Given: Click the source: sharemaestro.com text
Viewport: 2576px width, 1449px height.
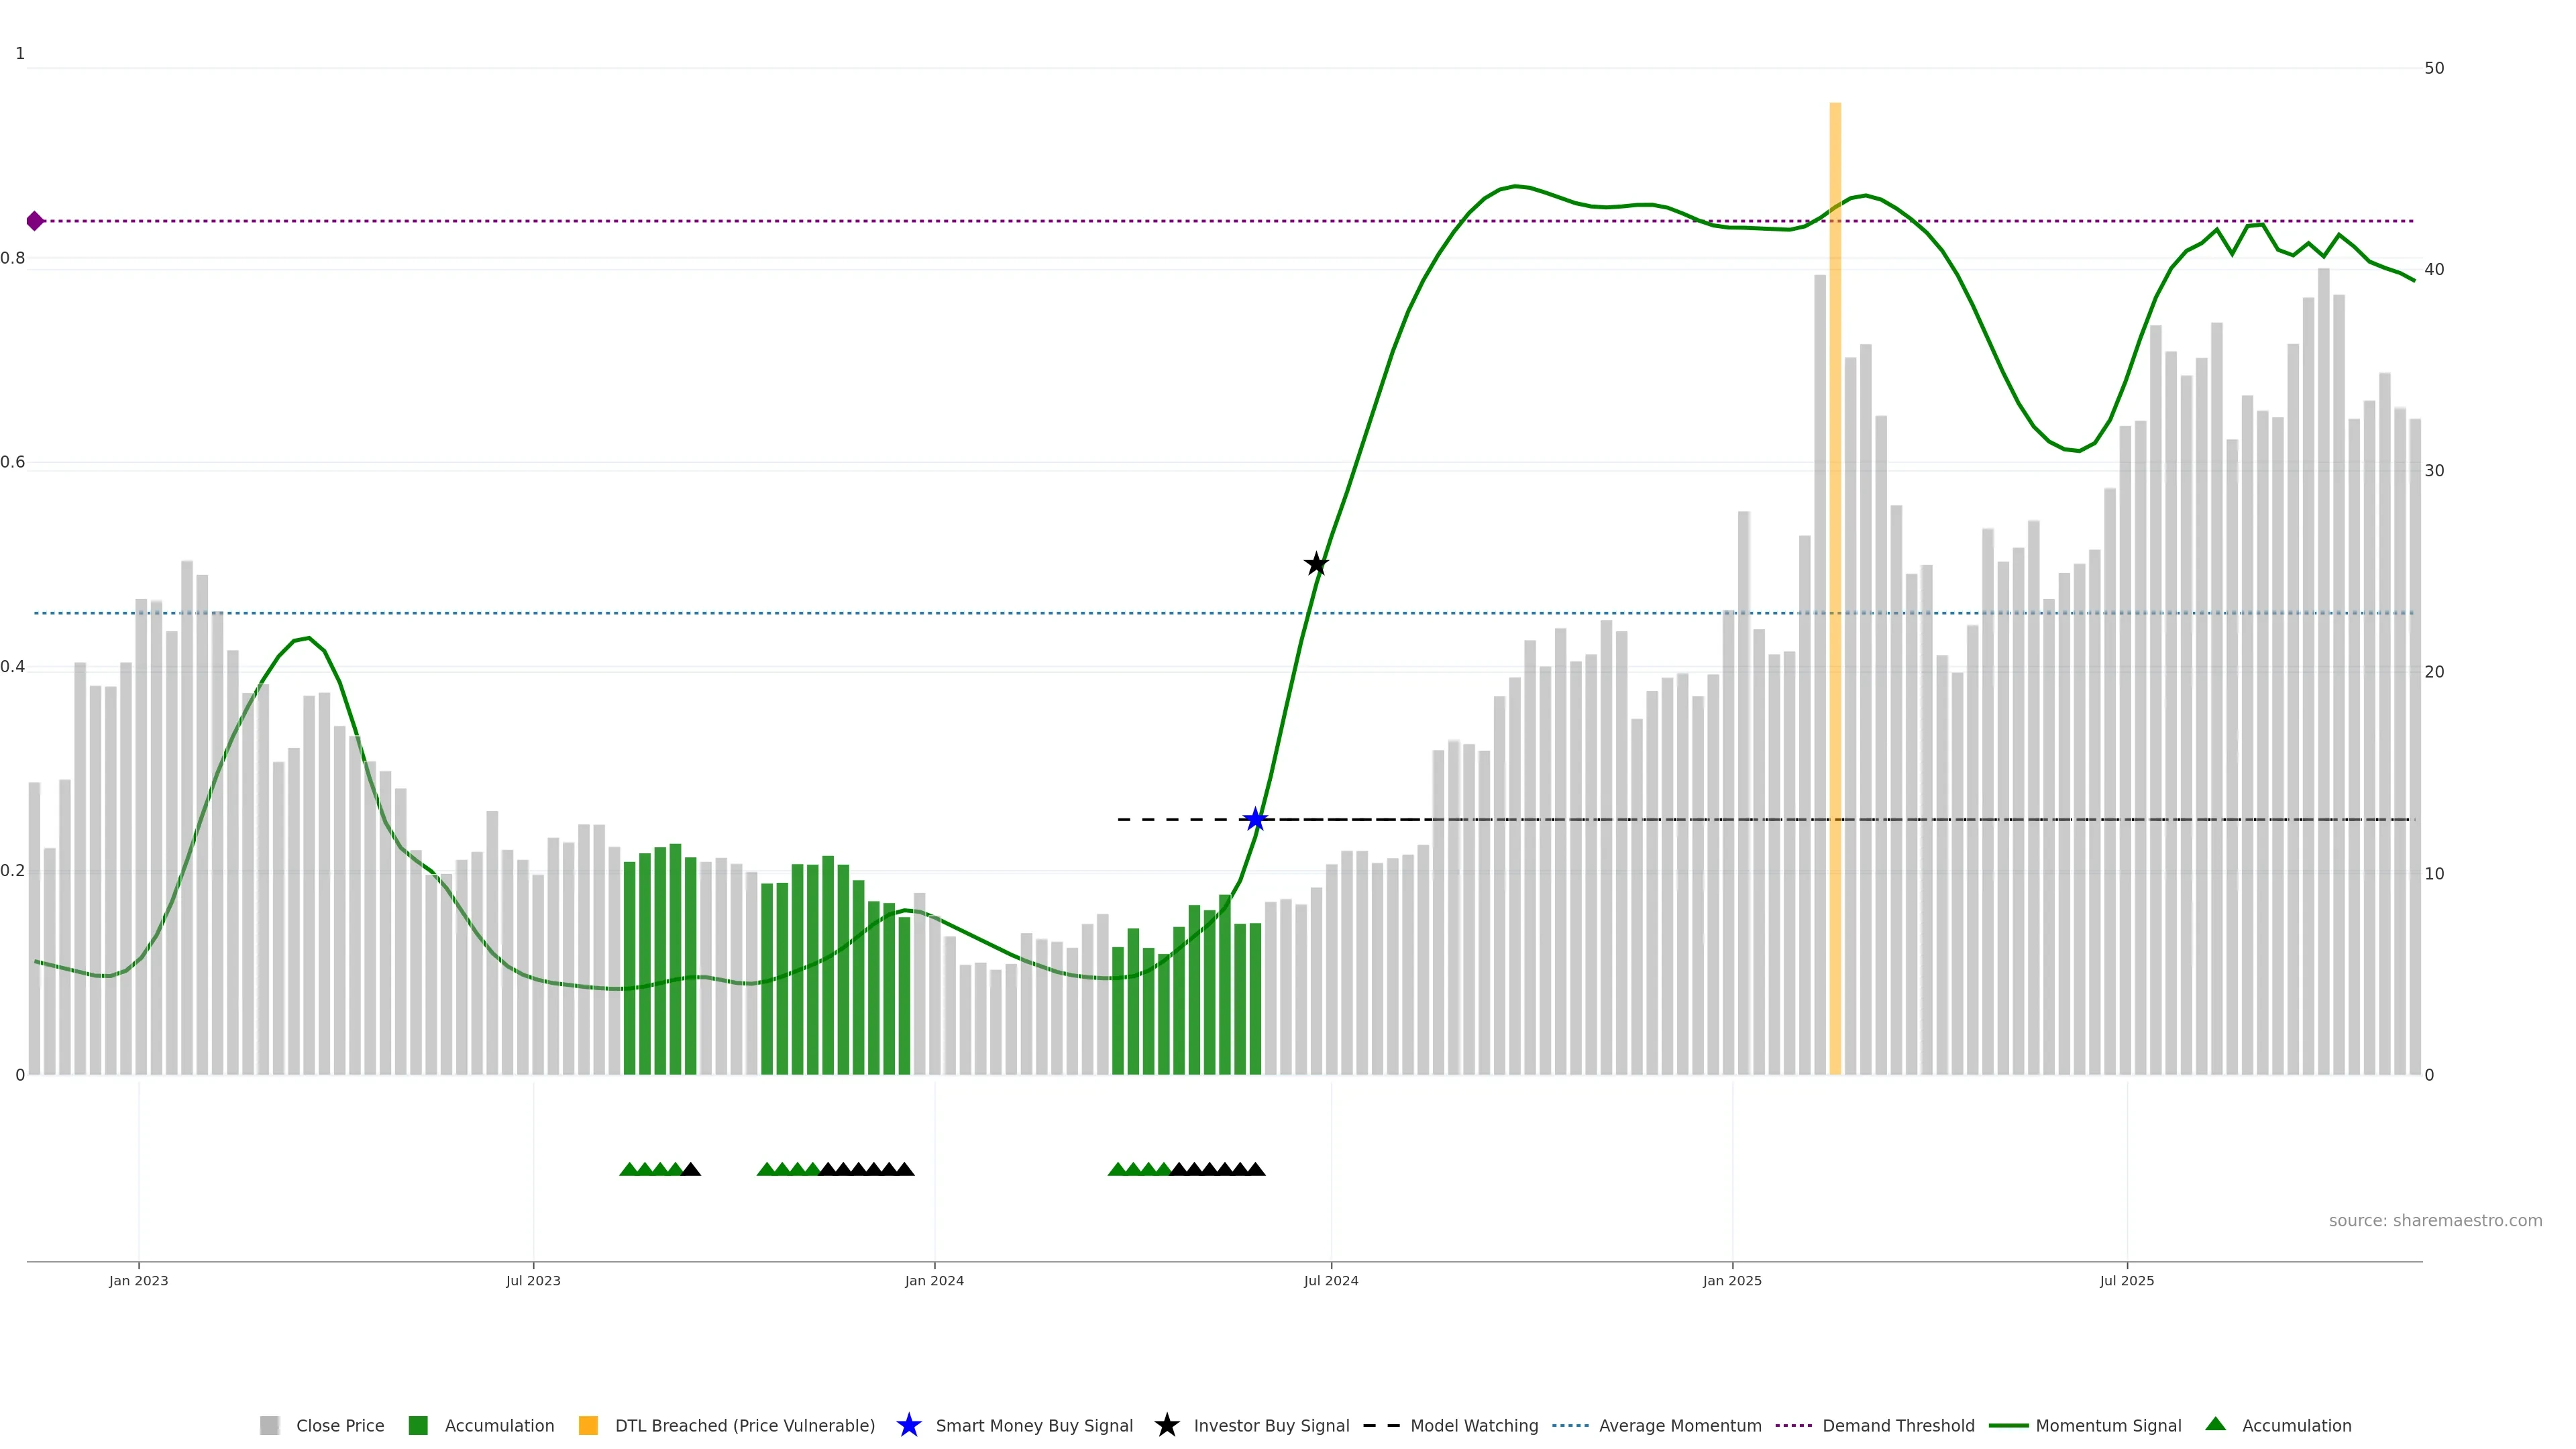Looking at the screenshot, I should point(2435,1221).
